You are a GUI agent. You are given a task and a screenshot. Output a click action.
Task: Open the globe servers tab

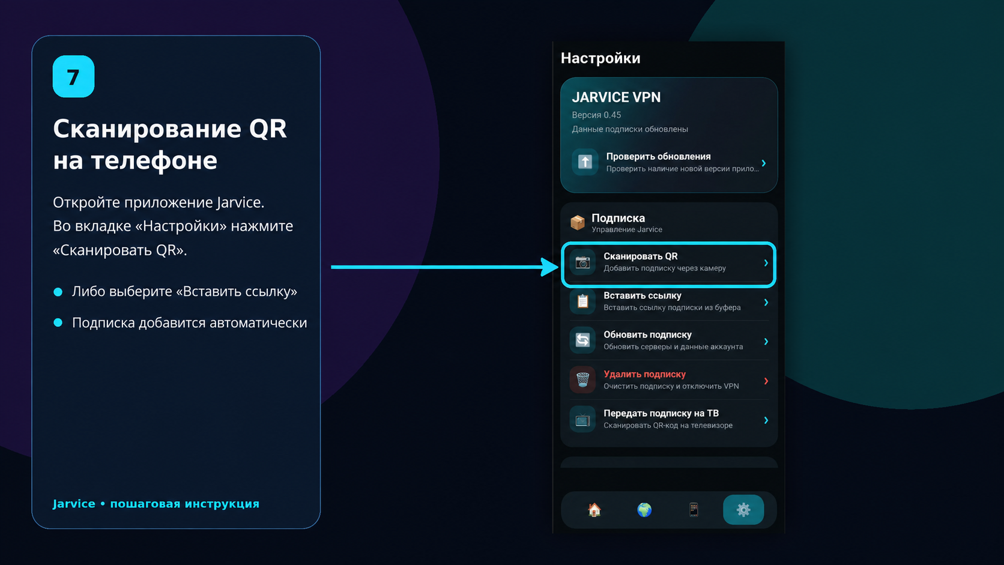click(644, 510)
